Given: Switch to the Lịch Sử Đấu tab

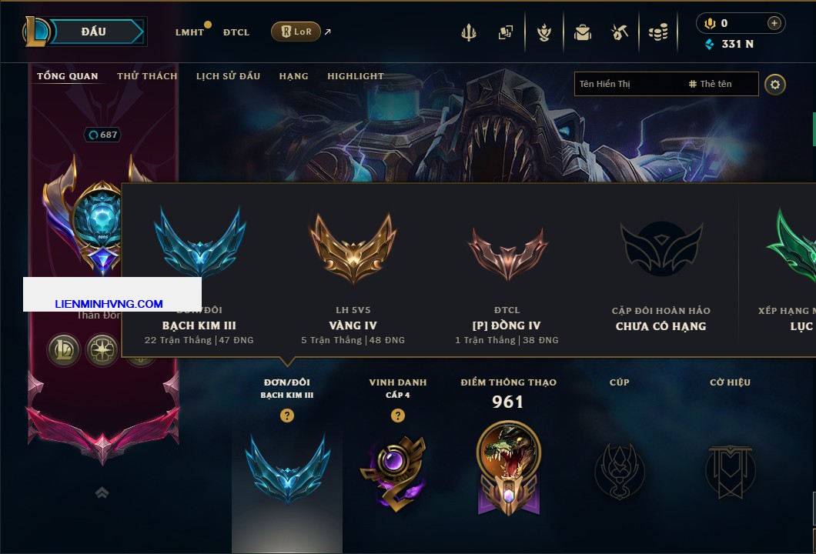Looking at the screenshot, I should [228, 76].
